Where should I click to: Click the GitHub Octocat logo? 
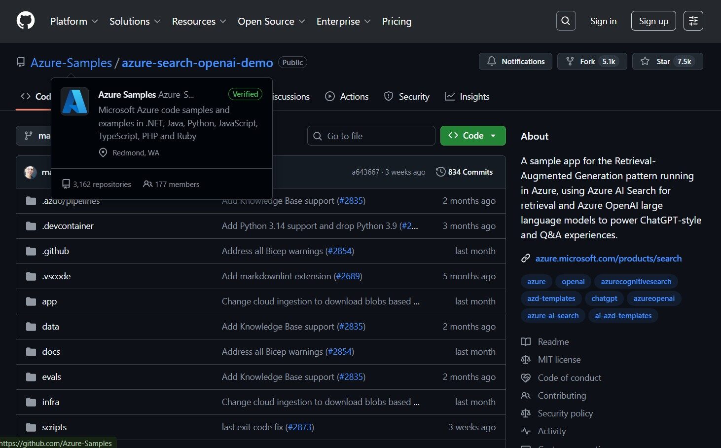click(26, 21)
